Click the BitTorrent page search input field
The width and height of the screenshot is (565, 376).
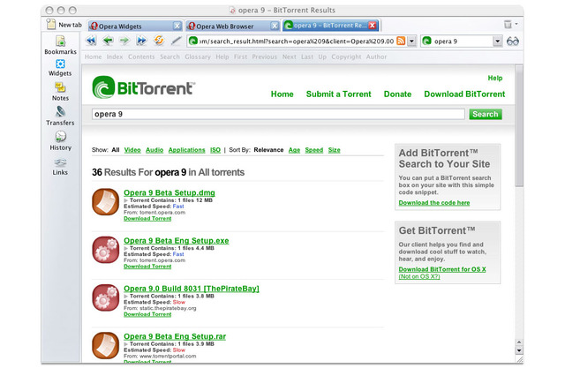[x=278, y=114]
